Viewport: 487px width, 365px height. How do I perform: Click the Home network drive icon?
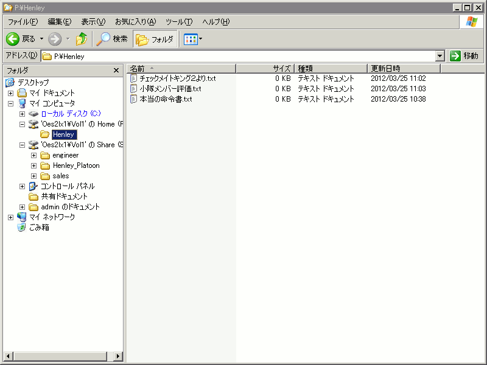click(33, 124)
